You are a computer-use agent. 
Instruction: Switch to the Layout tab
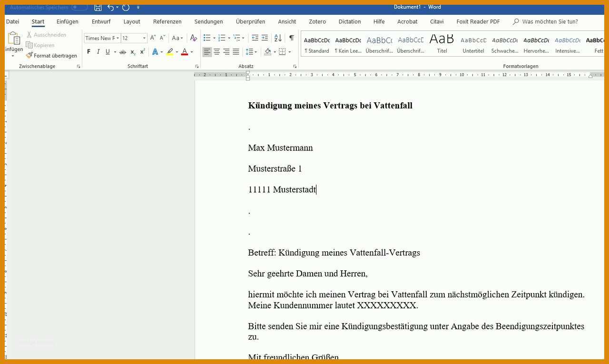pyautogui.click(x=132, y=21)
